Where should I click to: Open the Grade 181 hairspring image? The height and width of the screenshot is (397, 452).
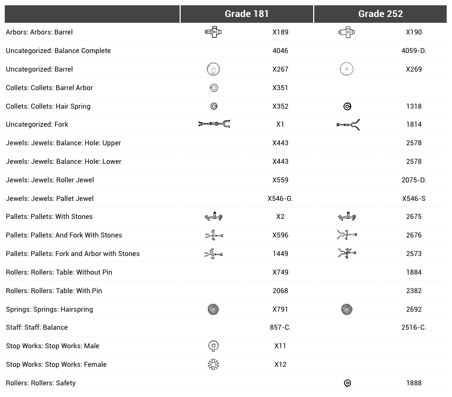[214, 310]
